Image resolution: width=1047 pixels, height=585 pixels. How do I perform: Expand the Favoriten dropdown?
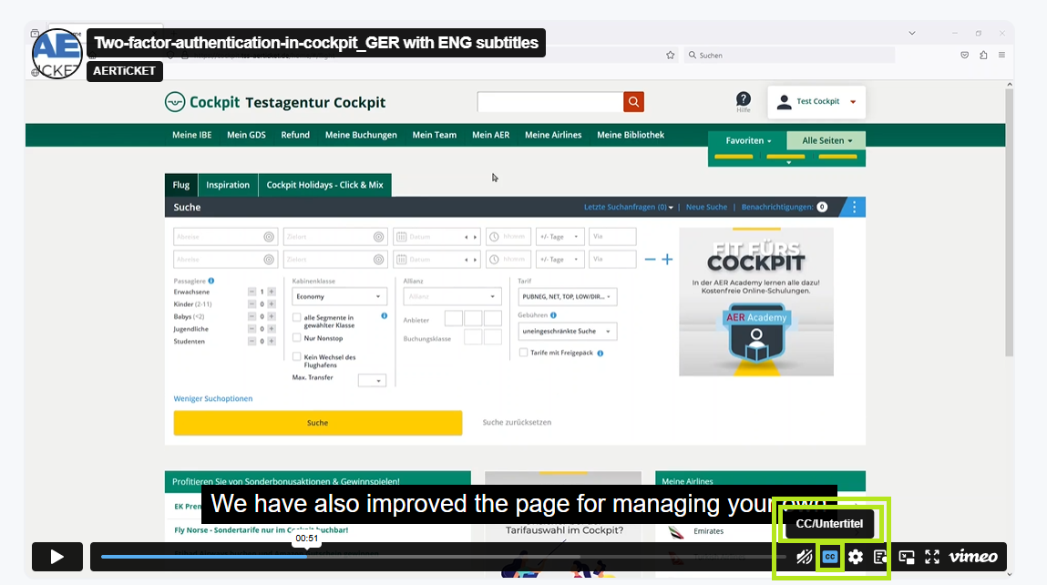pyautogui.click(x=748, y=141)
